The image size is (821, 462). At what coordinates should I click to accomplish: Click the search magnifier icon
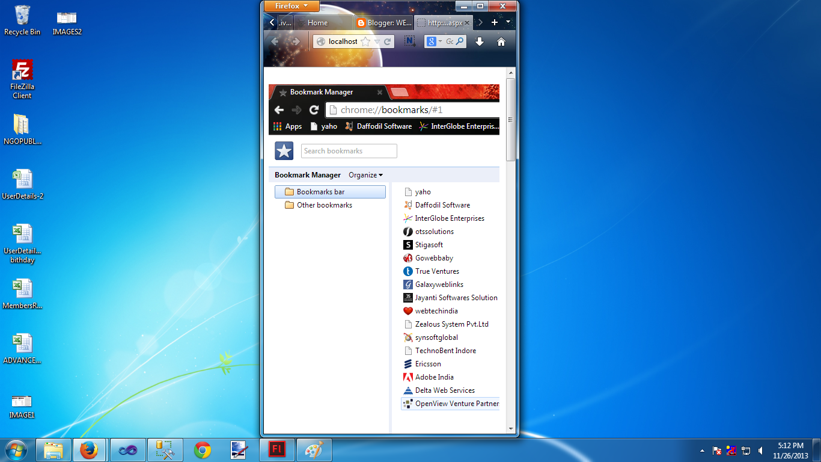460,42
